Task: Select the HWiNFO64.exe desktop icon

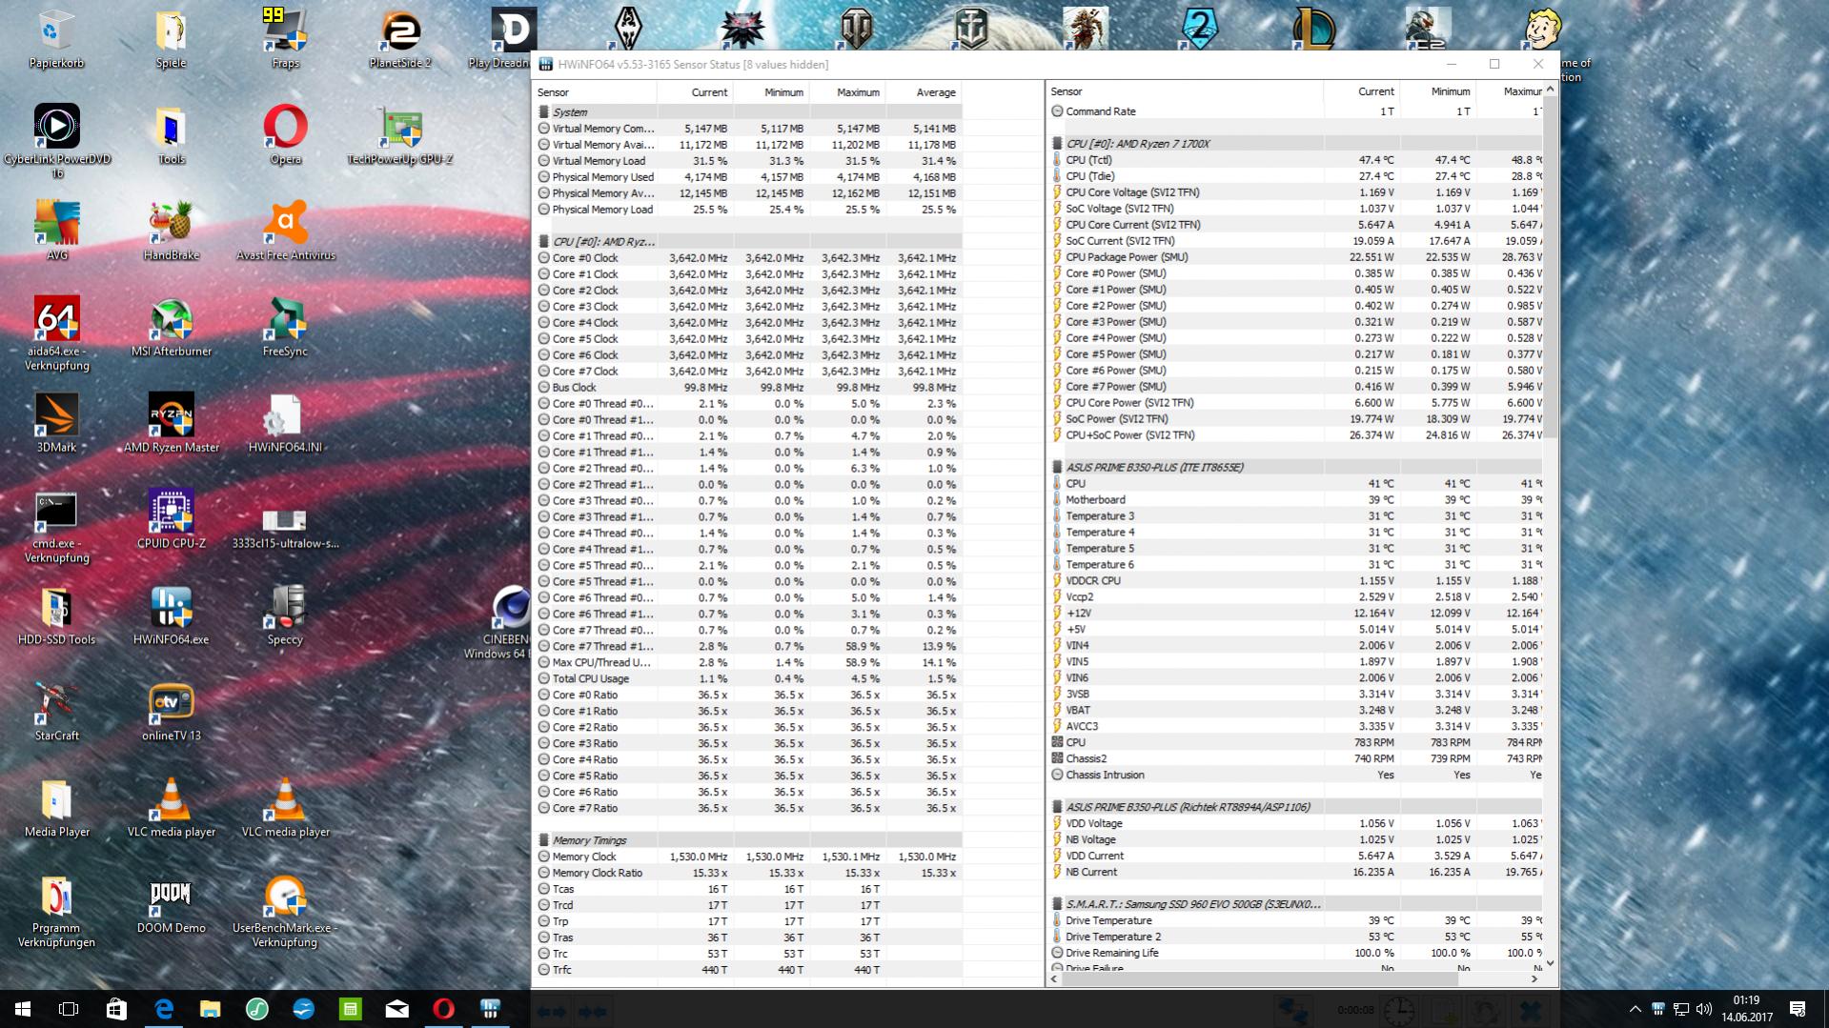Action: point(171,616)
